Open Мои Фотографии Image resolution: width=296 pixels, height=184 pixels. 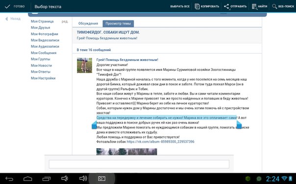point(45,34)
